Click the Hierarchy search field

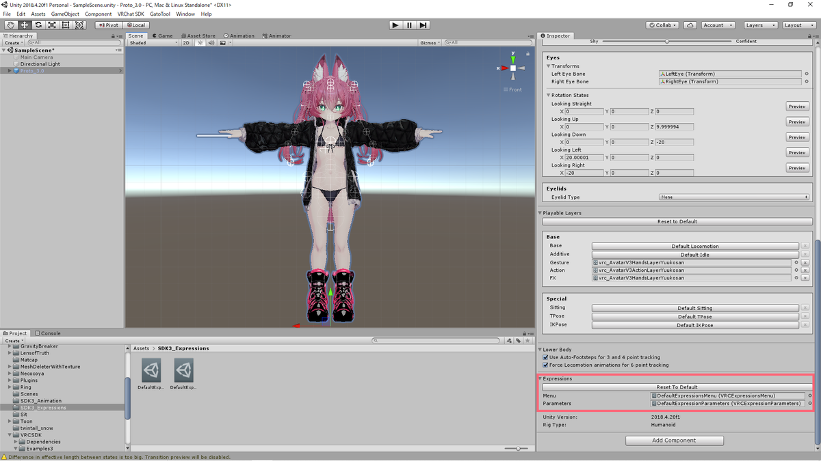pyautogui.click(x=74, y=42)
